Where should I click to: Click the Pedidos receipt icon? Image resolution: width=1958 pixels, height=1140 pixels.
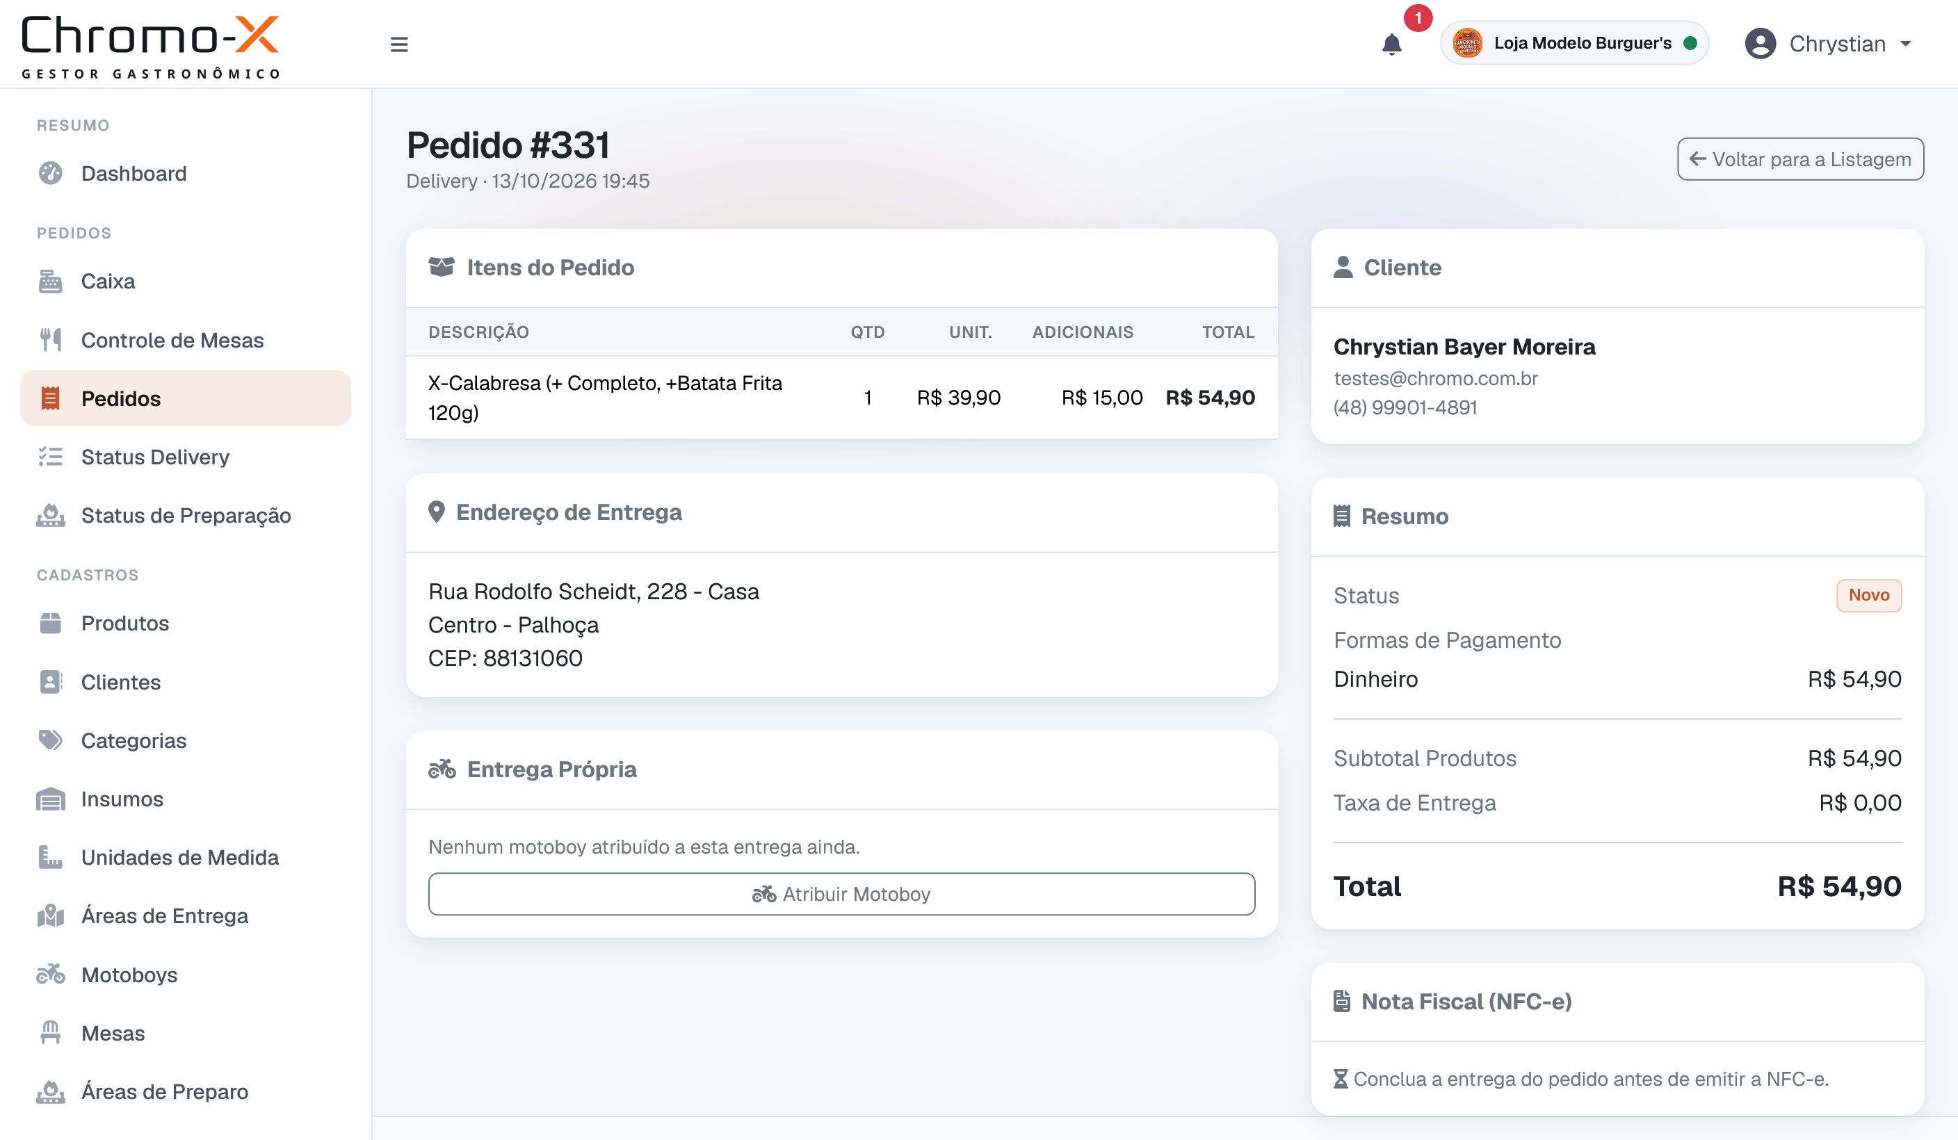pos(51,398)
